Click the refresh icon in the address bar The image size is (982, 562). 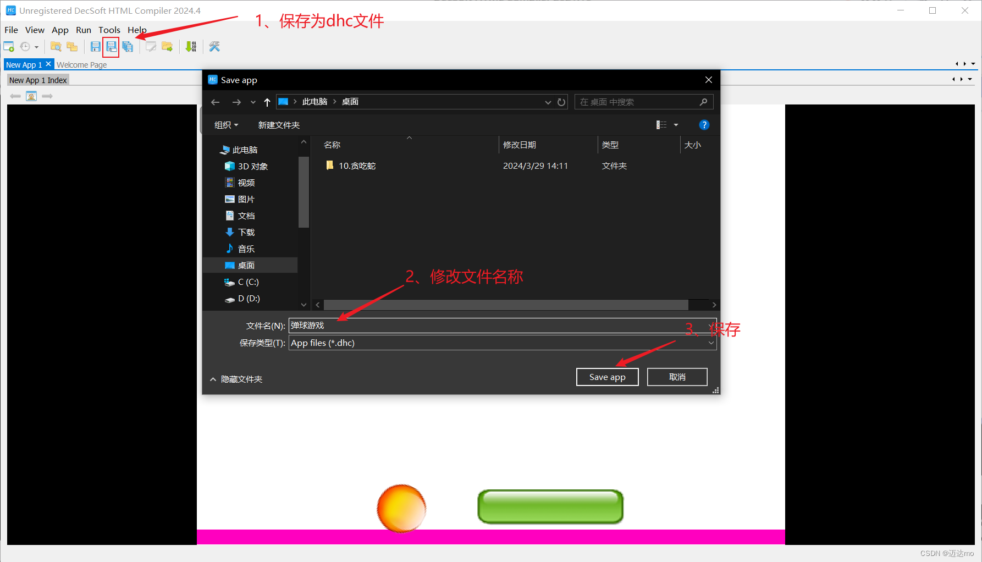tap(561, 102)
